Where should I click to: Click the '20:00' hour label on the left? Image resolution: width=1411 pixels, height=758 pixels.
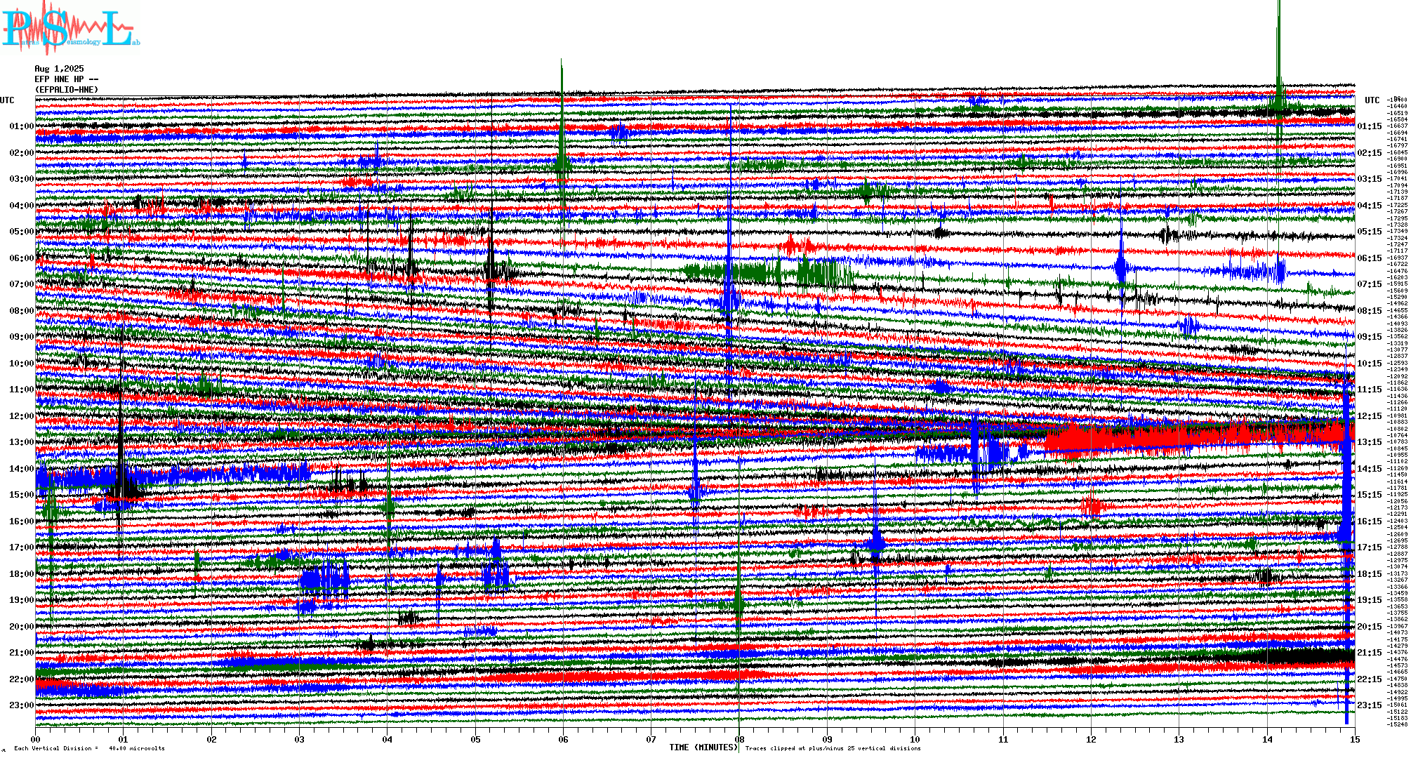point(22,627)
